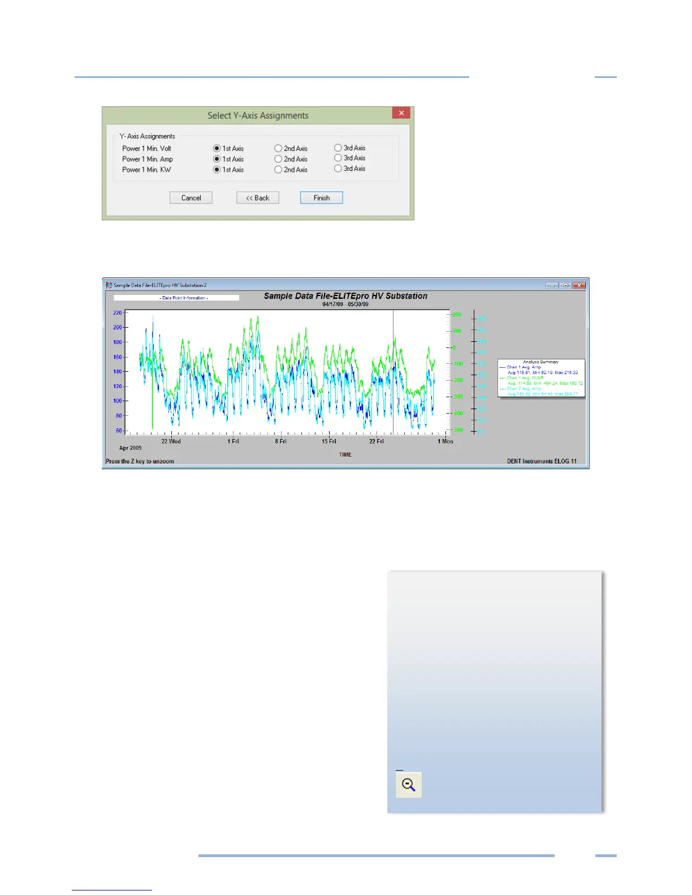Click Finish to create the graph

pyautogui.click(x=322, y=198)
